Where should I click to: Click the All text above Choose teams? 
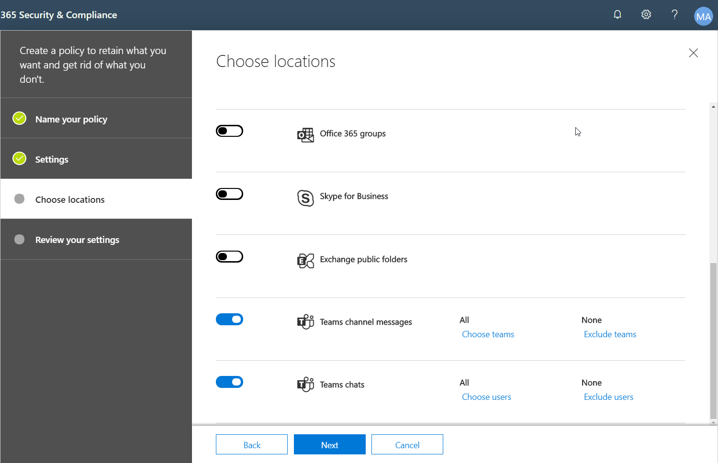click(x=464, y=320)
